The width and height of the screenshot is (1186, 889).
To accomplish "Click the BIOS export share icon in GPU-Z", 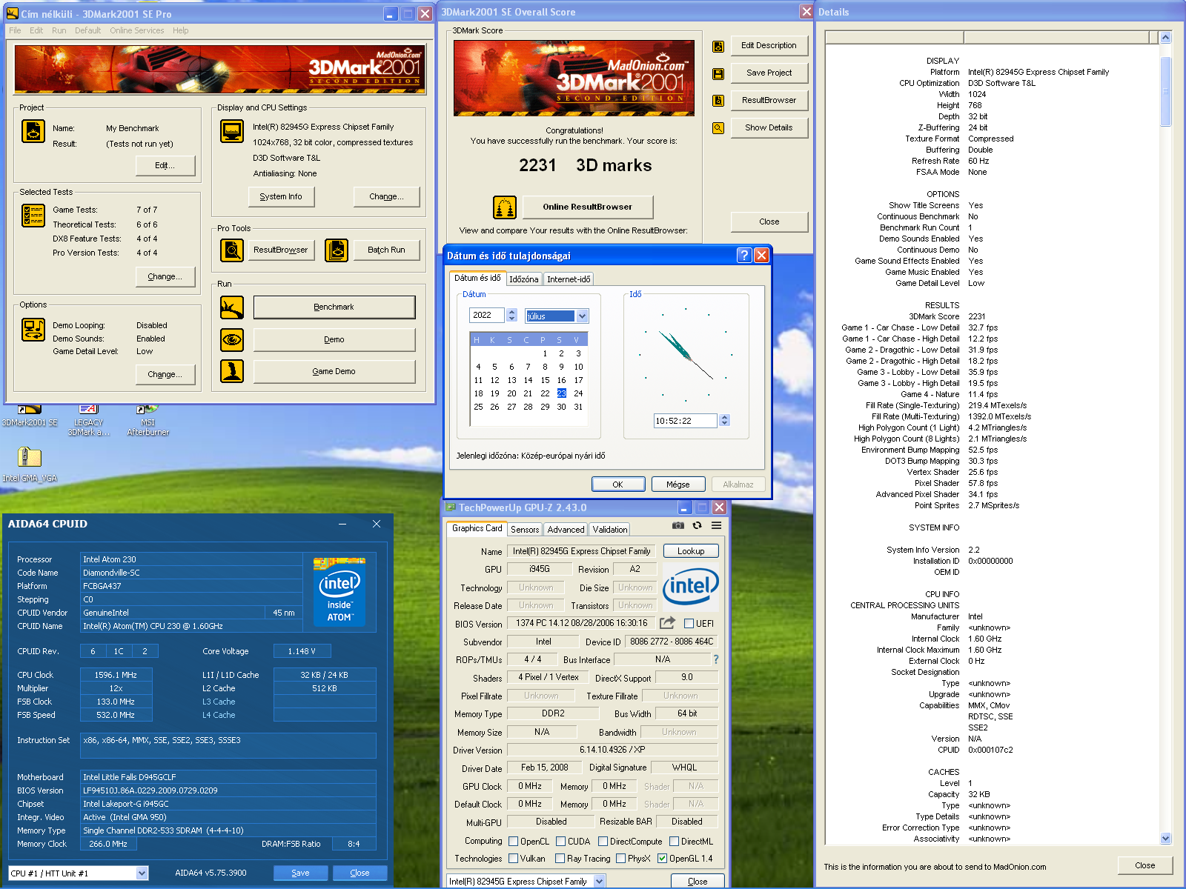I will (667, 623).
